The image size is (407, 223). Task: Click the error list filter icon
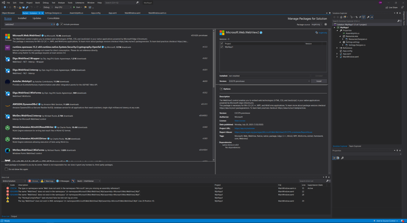click(73, 181)
